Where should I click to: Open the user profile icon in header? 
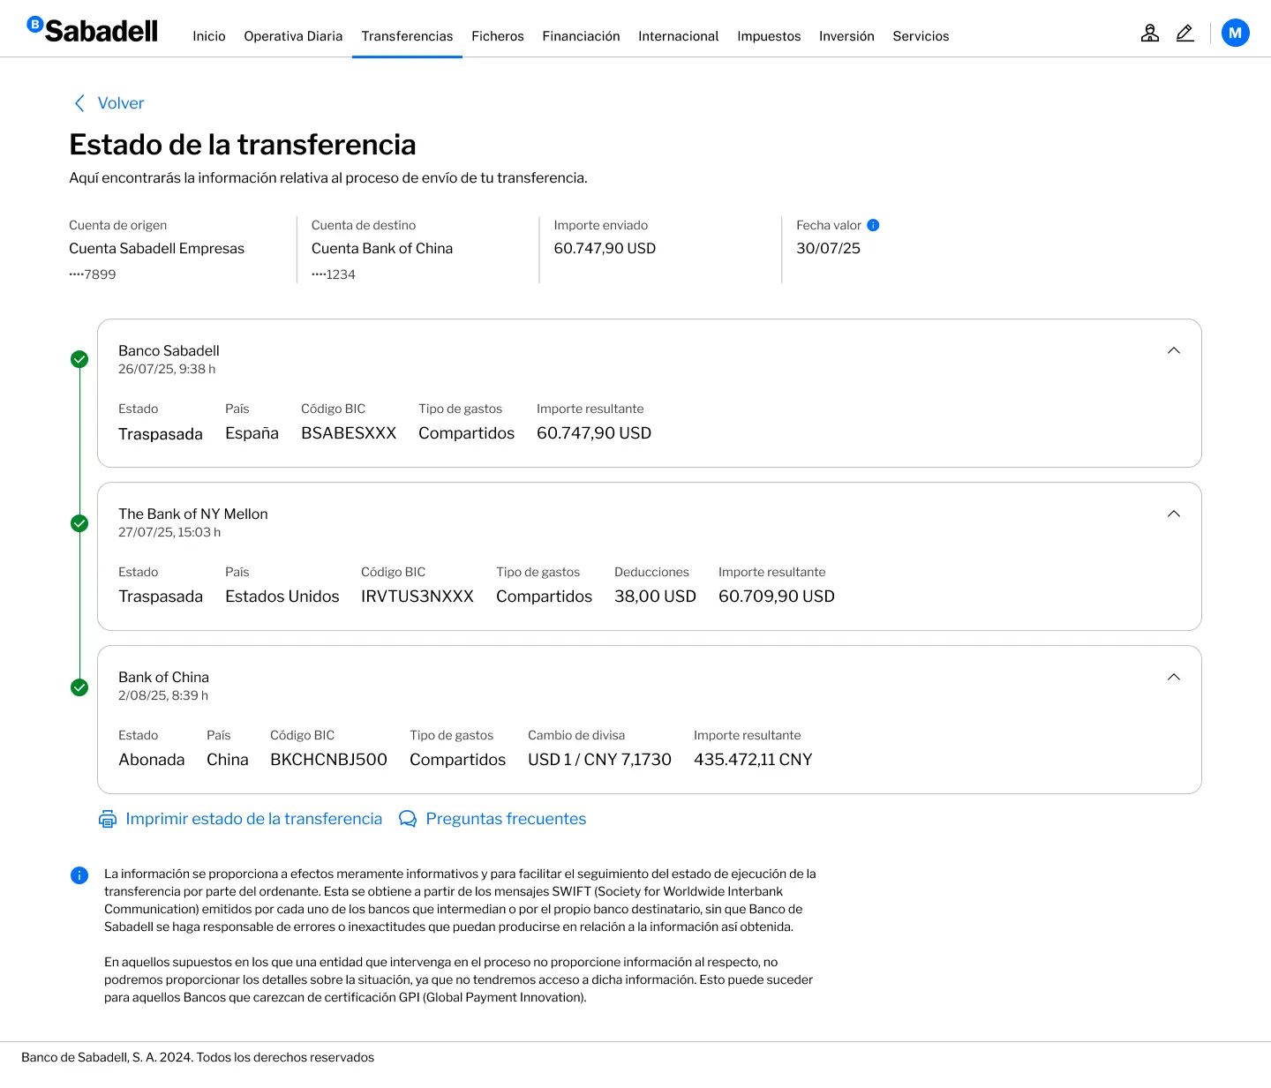(1149, 34)
